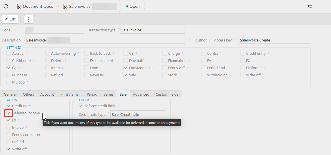Toggle the Outstanding checkbox in Settings
This screenshot has height=155, width=331.
coord(126,68)
